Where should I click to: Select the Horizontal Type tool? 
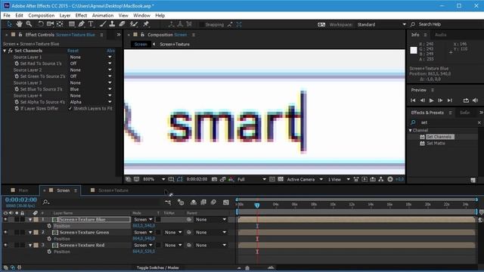click(x=91, y=24)
